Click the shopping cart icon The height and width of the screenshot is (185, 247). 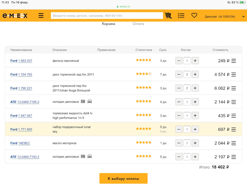(x=168, y=16)
